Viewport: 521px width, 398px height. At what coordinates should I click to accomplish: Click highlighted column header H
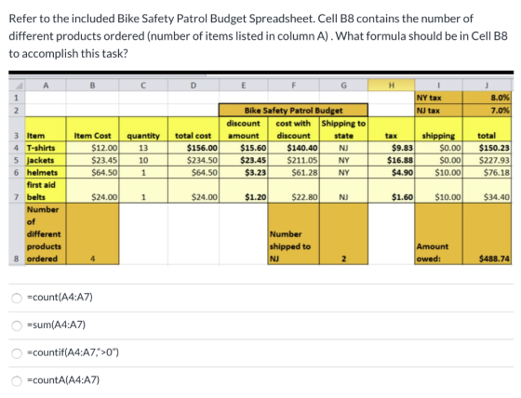coord(391,85)
